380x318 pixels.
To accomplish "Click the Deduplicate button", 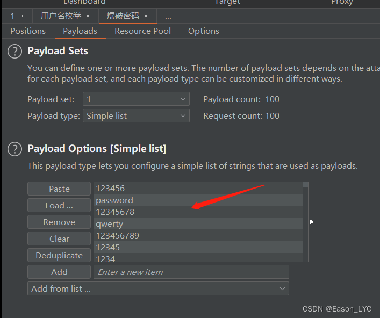I will click(x=59, y=255).
